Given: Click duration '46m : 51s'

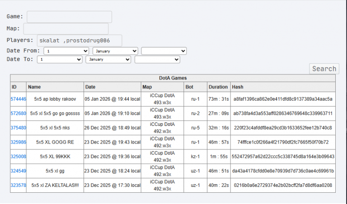Looking at the screenshot, I should click(x=219, y=171).
